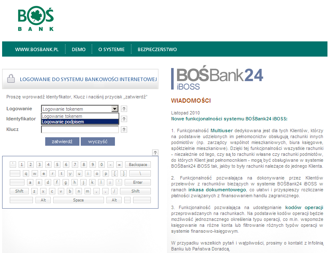Click the padlock icon beside the login header
This screenshot has width=330, height=253.
[x=11, y=79]
